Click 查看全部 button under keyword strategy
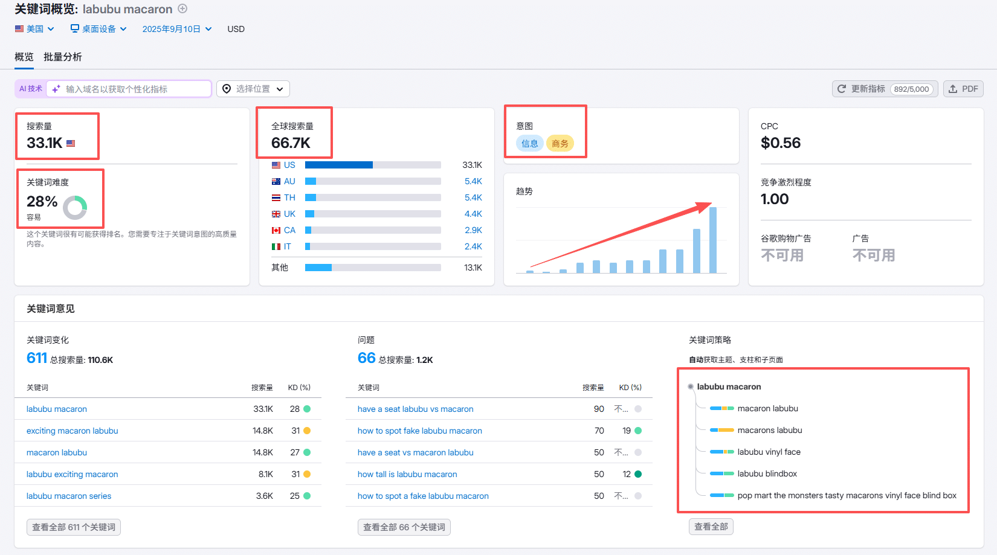 tap(711, 527)
